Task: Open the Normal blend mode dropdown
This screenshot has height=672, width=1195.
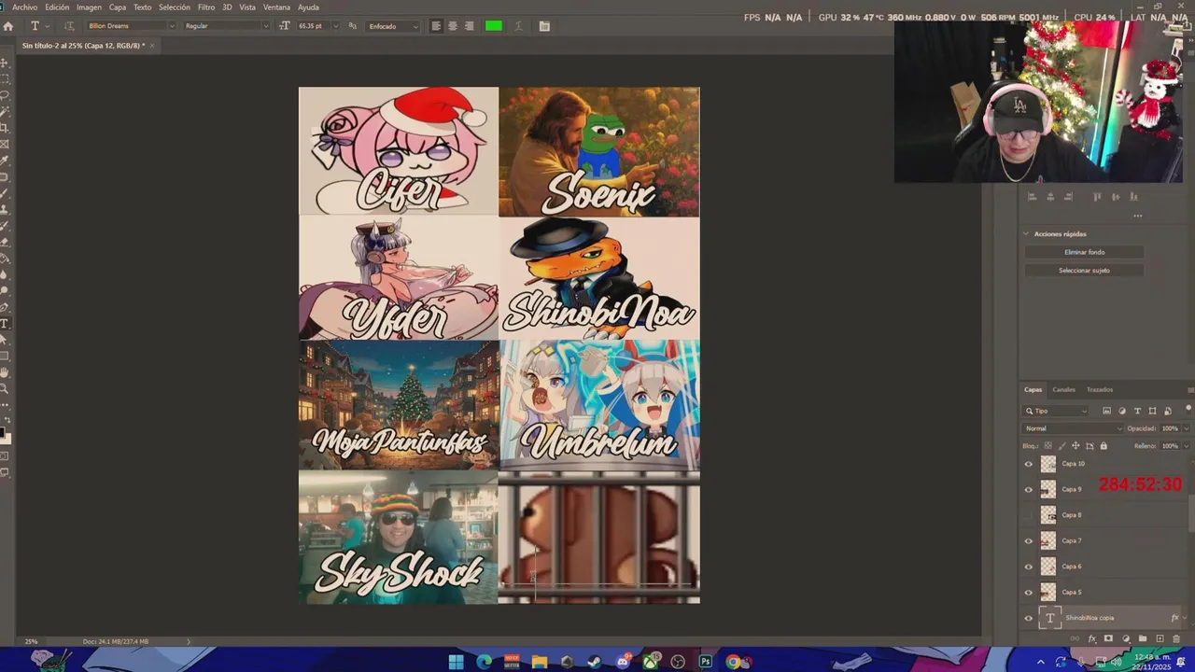Action: 1073,428
